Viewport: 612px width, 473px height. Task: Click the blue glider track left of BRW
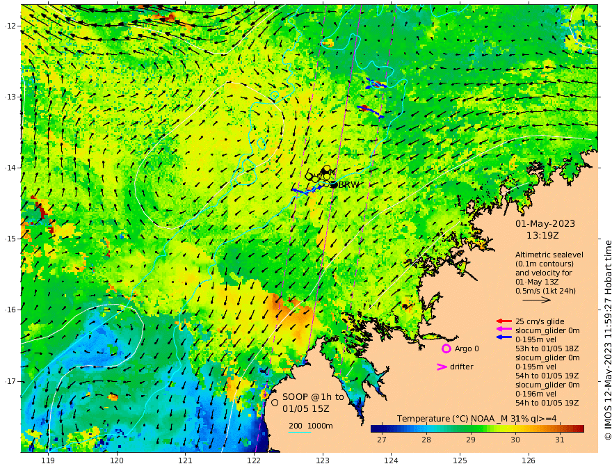(x=307, y=191)
